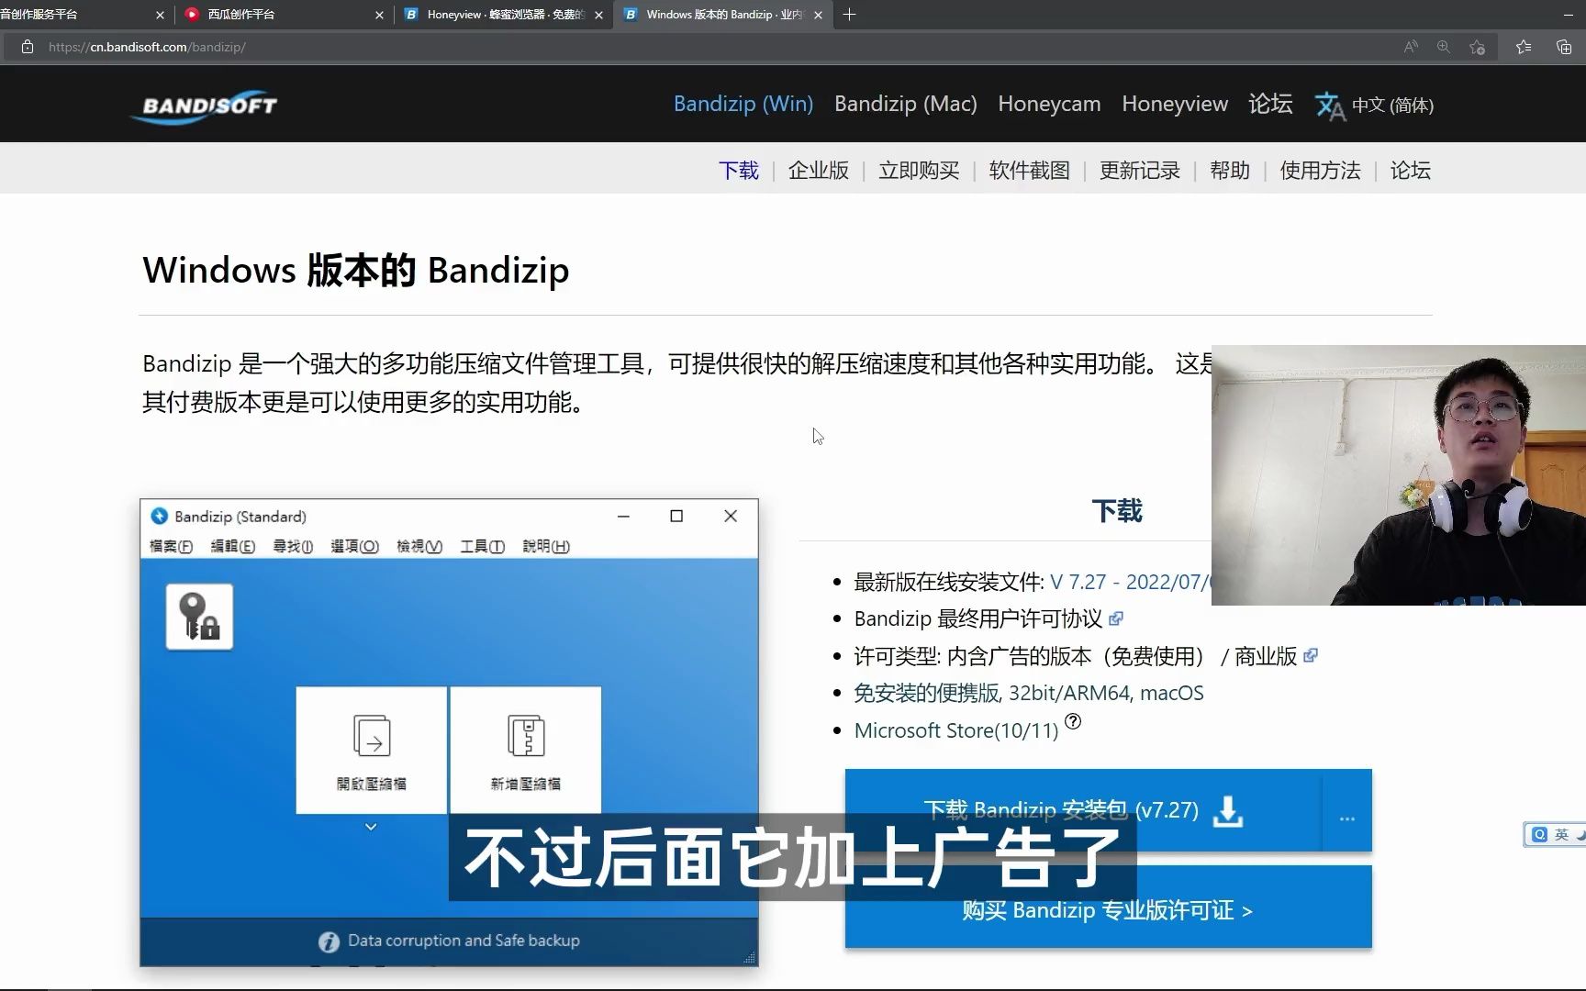Click the Bandizip app icon in screenshot title bar
This screenshot has height=991, width=1586.
pyautogui.click(x=160, y=517)
